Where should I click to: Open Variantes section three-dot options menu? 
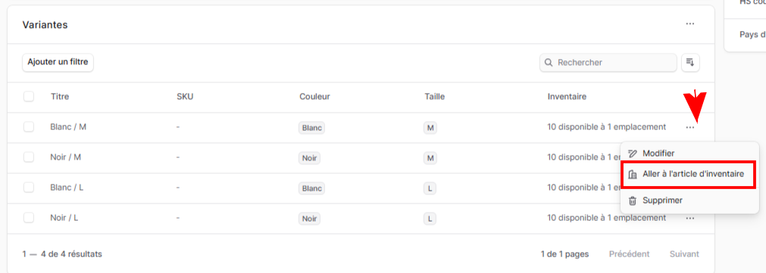point(689,24)
